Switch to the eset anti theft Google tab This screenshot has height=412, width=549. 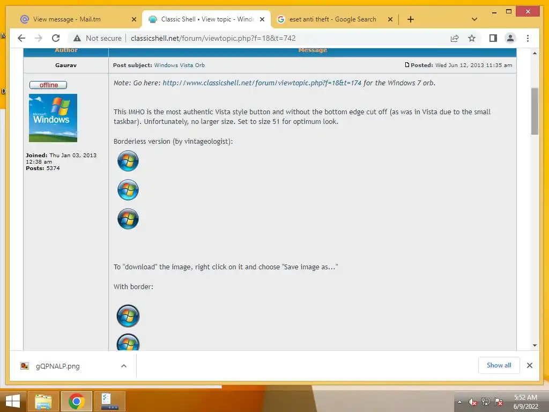332,19
